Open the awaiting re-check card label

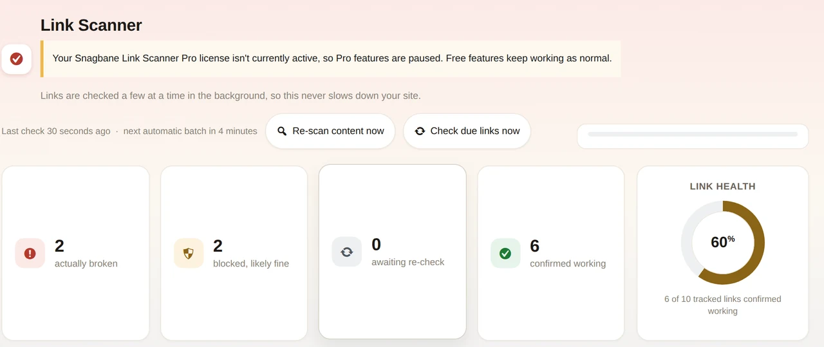[408, 262]
